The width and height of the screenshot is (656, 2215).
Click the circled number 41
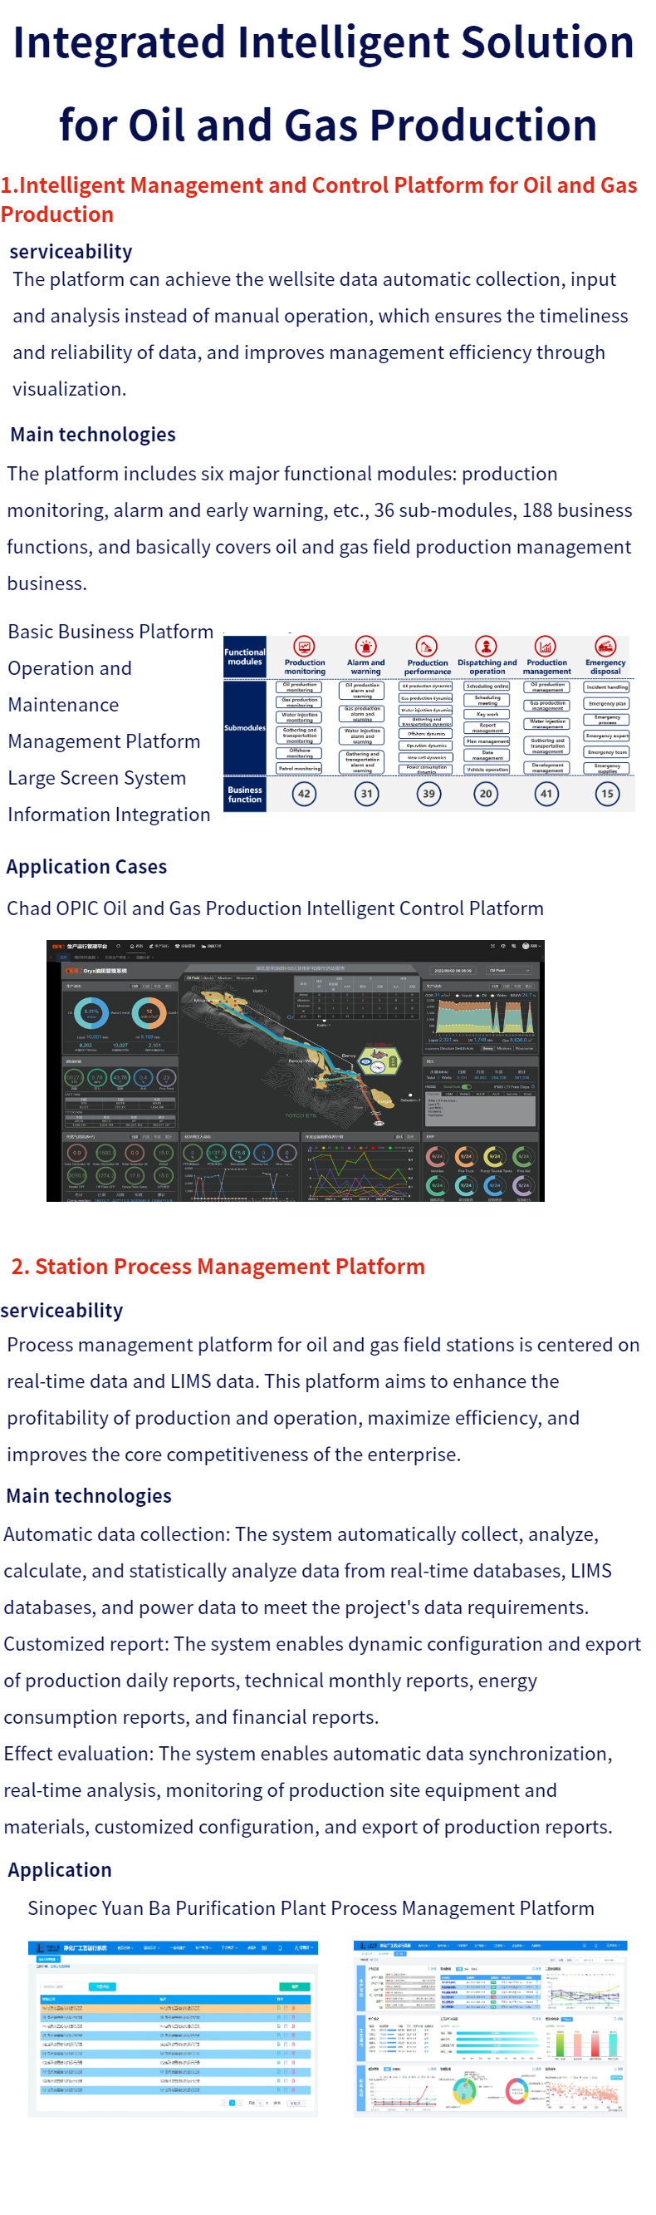[x=546, y=794]
